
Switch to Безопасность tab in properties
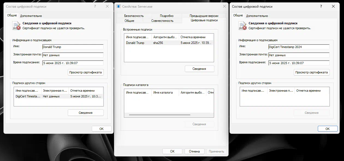click(x=134, y=16)
